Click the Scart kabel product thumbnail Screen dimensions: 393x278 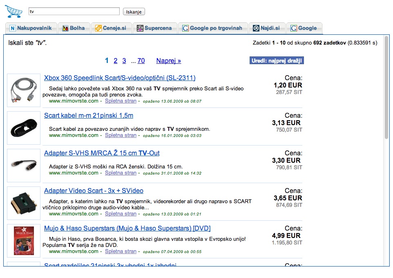pyautogui.click(x=24, y=128)
